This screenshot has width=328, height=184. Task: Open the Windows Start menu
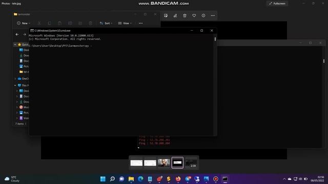103,179
